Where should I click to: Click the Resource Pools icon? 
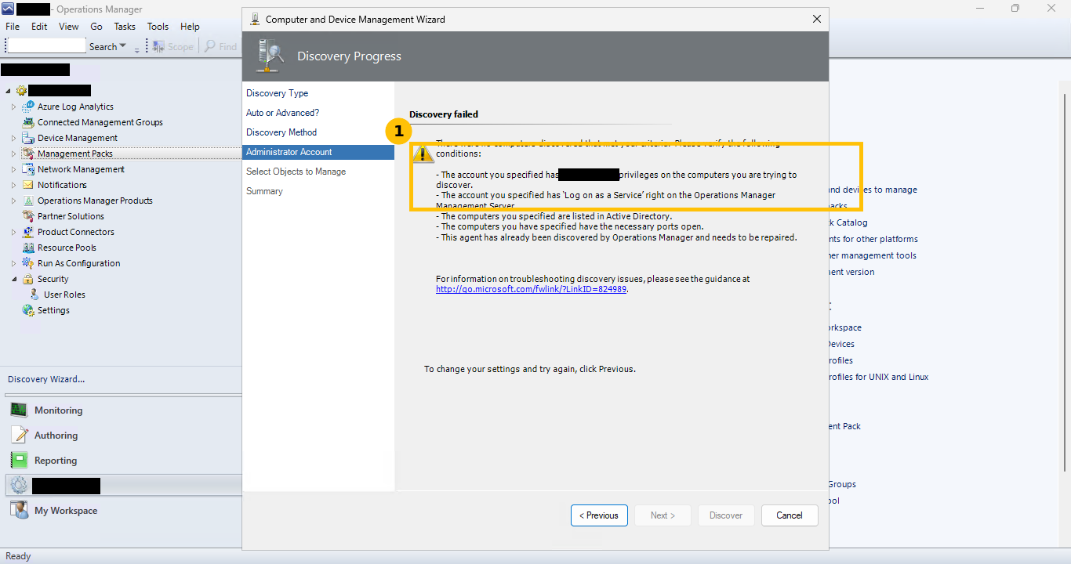click(29, 248)
